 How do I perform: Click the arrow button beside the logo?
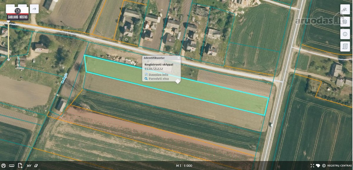(34, 9)
